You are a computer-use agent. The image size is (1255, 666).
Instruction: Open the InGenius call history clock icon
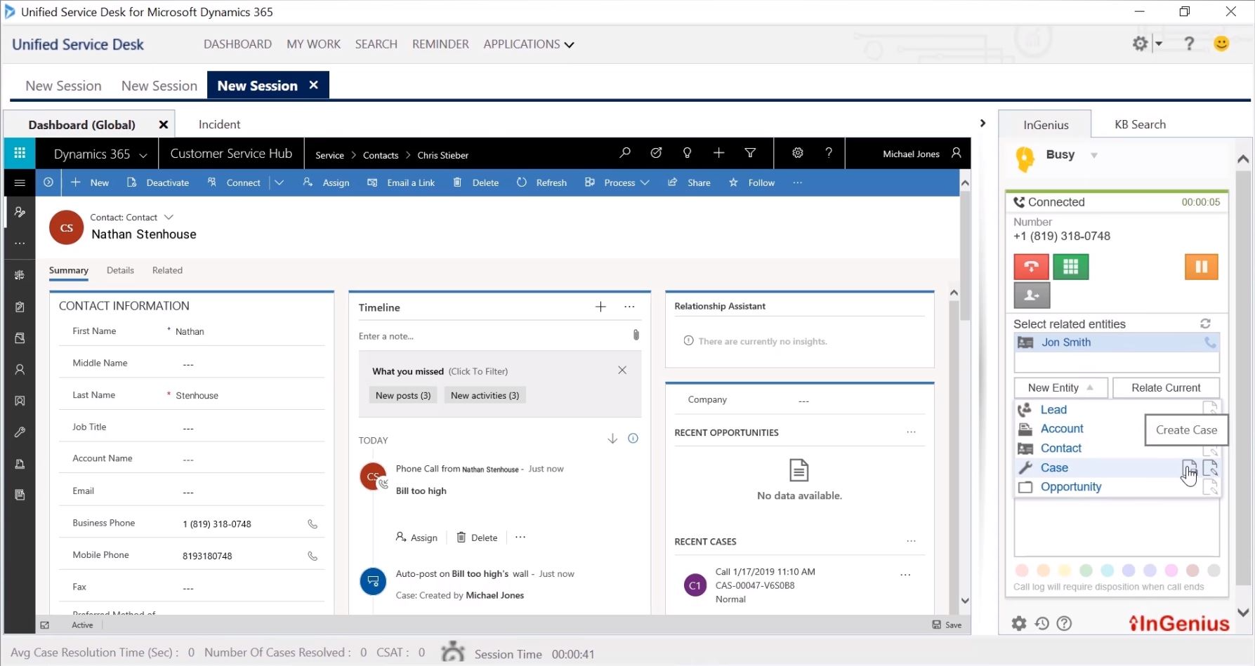coord(1042,623)
